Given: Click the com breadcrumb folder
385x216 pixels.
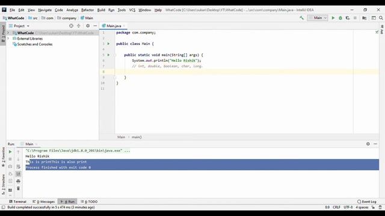Looking at the screenshot, I should click(x=48, y=18).
